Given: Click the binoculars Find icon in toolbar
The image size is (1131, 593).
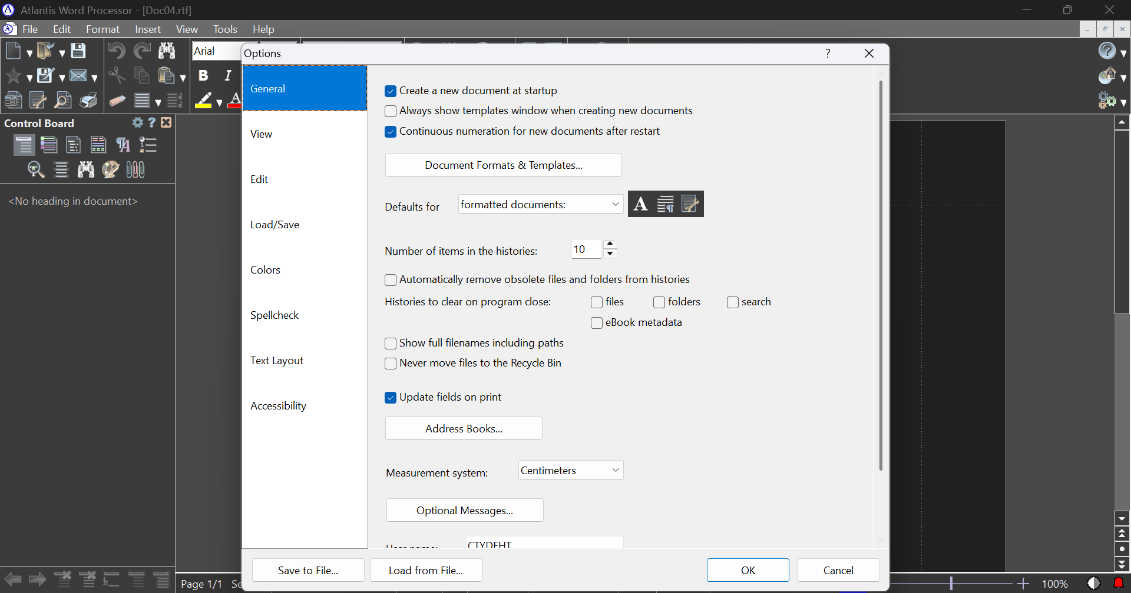Looking at the screenshot, I should point(167,51).
